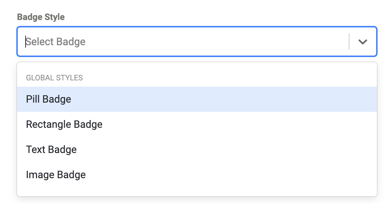The width and height of the screenshot is (385, 203).
Task: Select the Image Badge option
Action: tap(56, 175)
